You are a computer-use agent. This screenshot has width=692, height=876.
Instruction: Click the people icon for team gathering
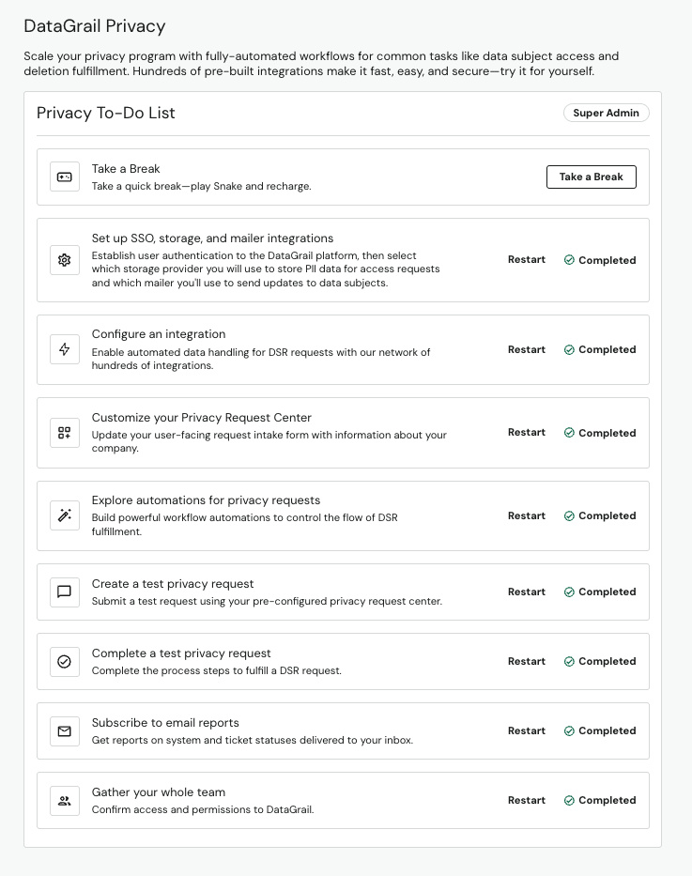click(x=64, y=800)
